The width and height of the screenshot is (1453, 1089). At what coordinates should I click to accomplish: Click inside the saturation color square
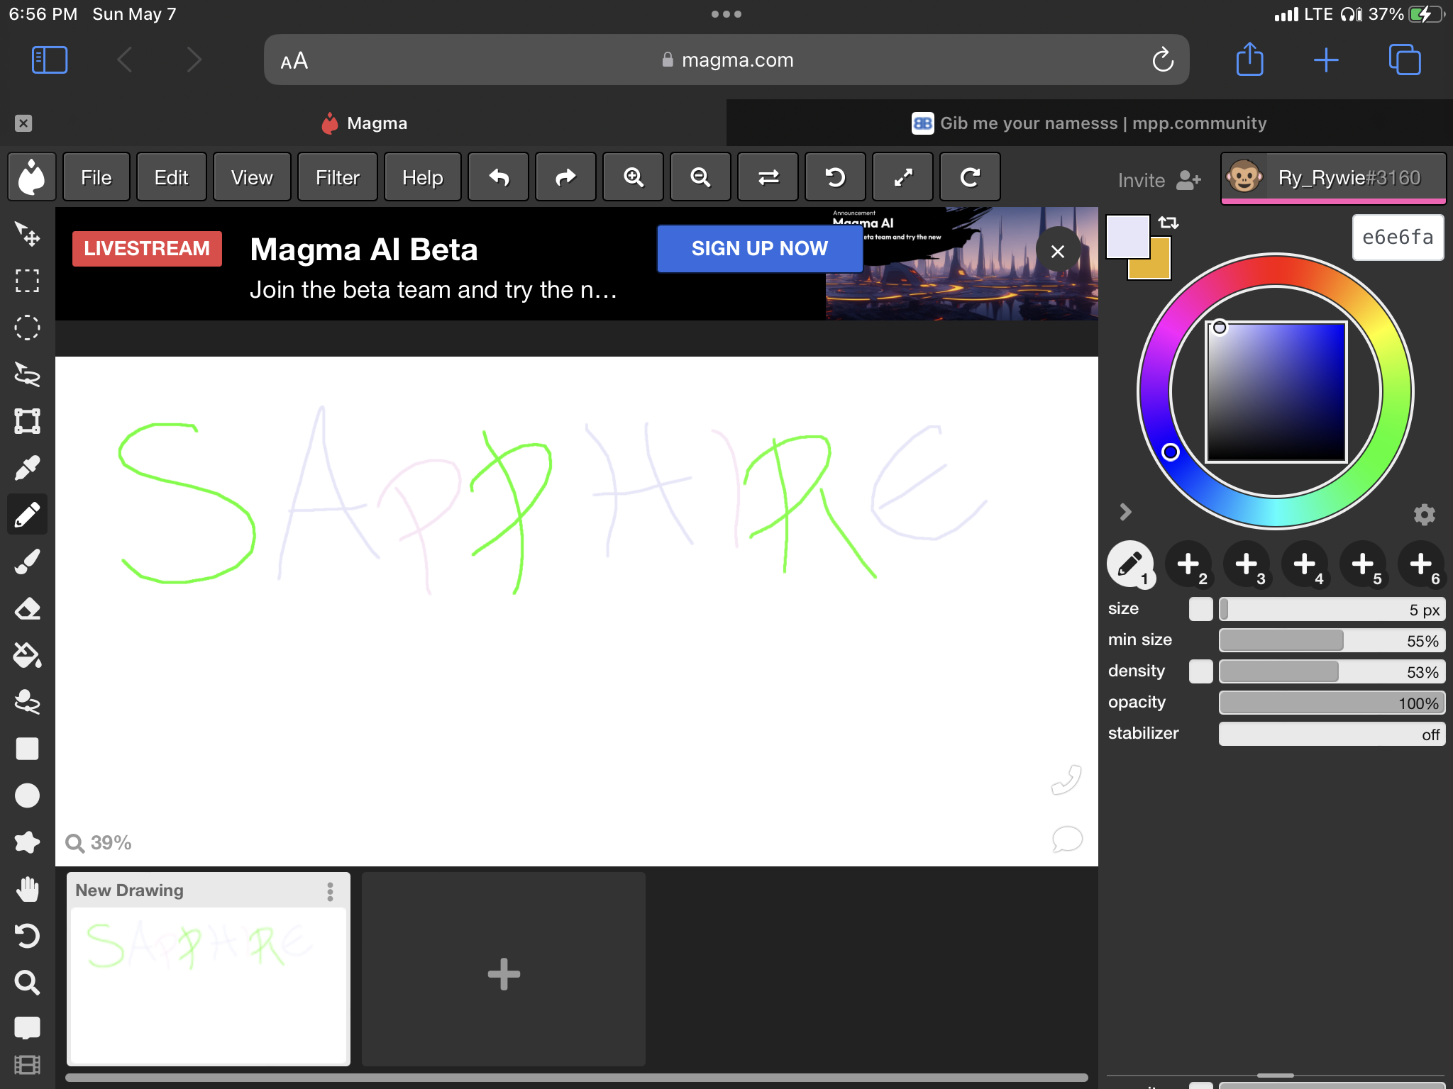[1276, 392]
